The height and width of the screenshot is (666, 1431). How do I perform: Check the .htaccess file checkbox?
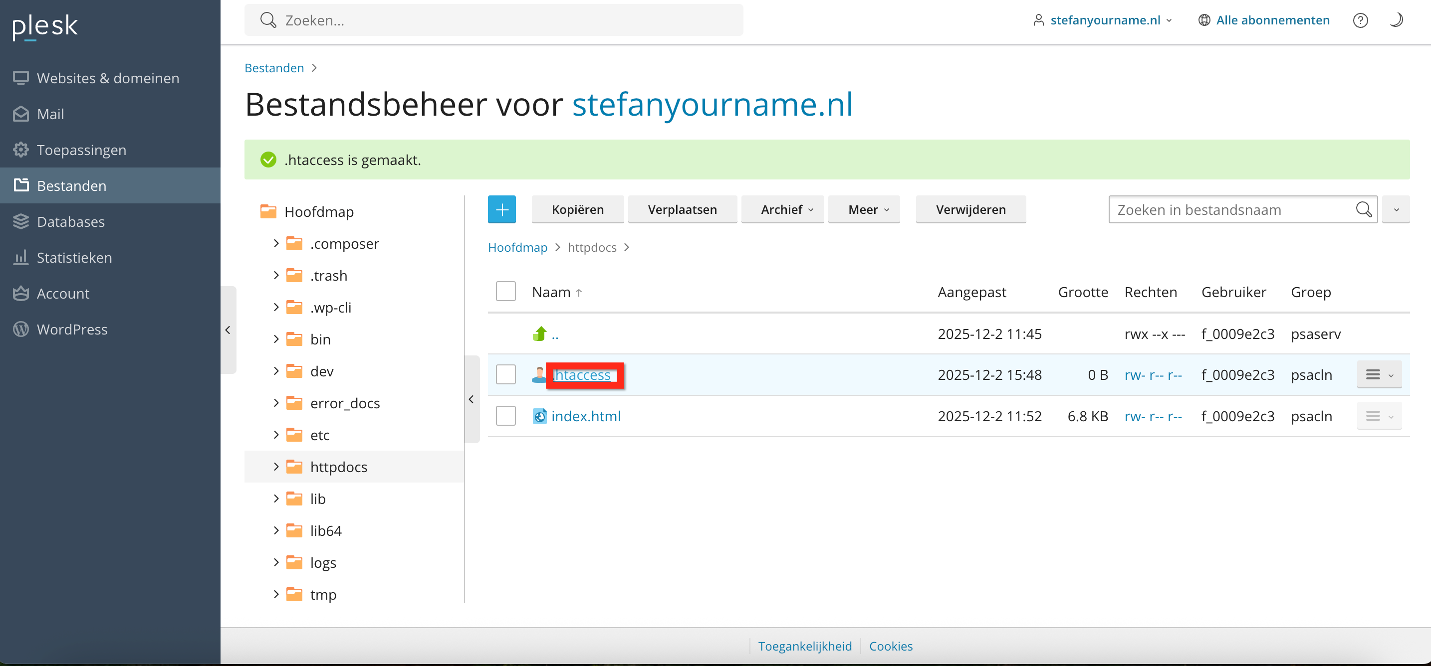505,375
